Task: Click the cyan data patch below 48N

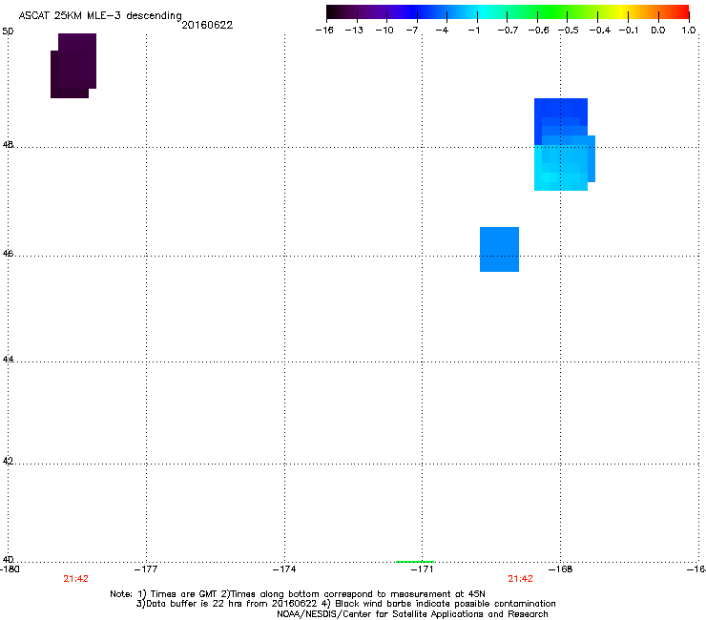Action: click(x=561, y=169)
